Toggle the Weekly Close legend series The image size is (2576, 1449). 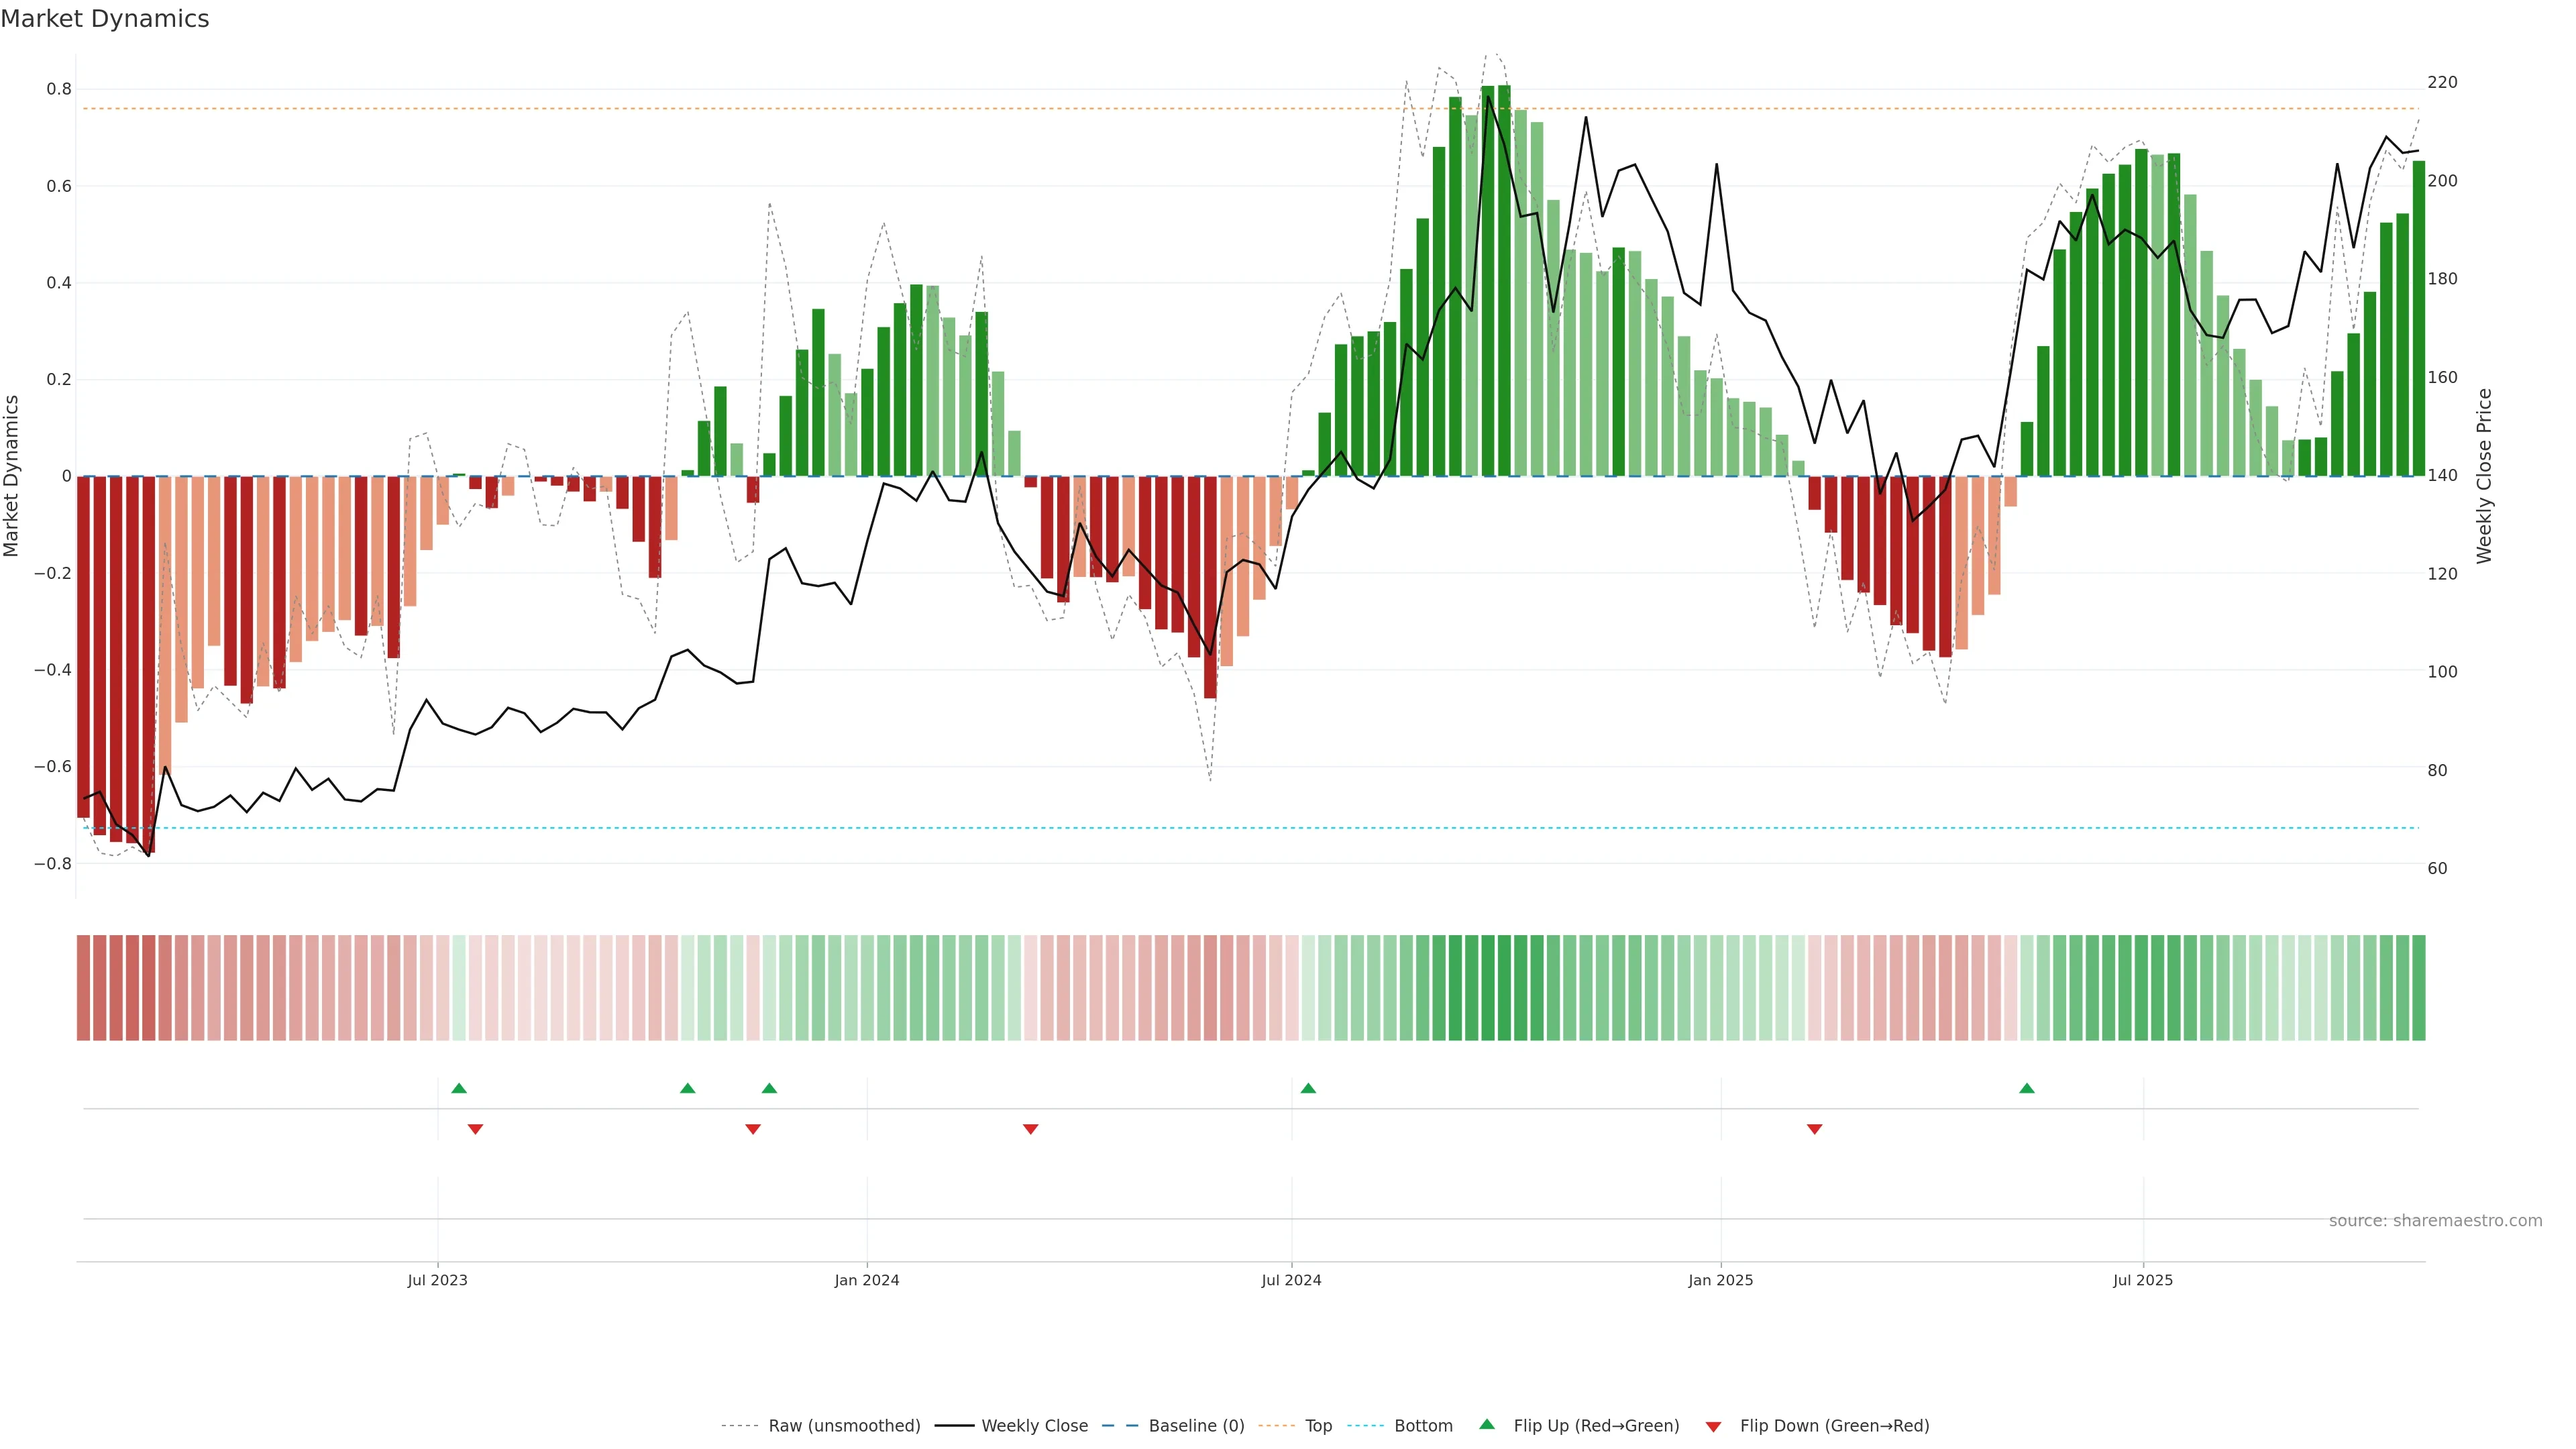pyautogui.click(x=1034, y=1426)
